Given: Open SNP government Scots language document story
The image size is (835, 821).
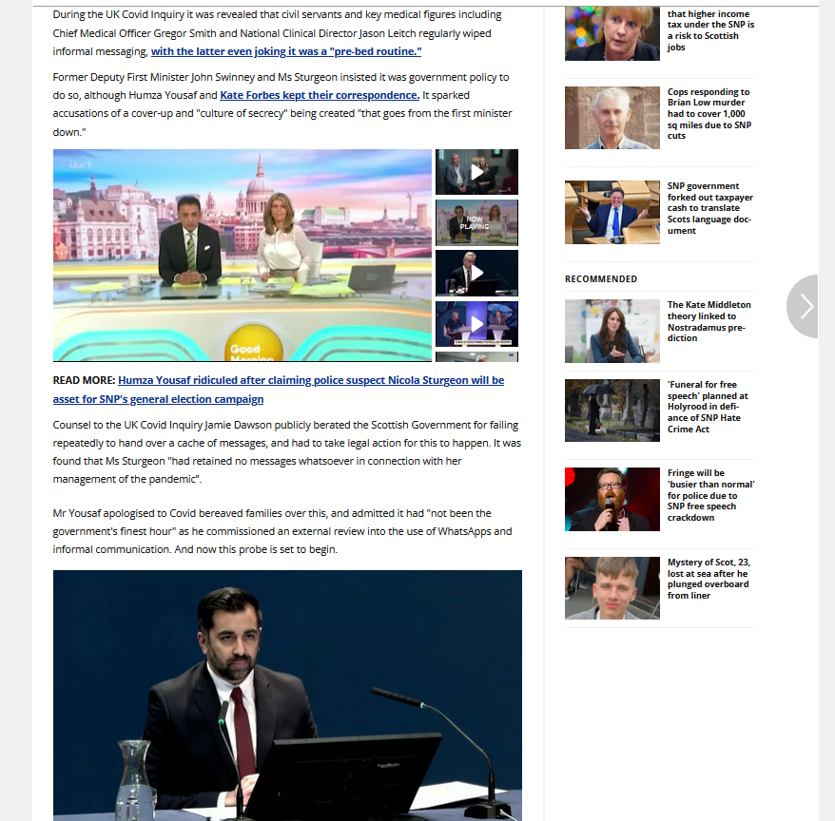Looking at the screenshot, I should tap(709, 208).
